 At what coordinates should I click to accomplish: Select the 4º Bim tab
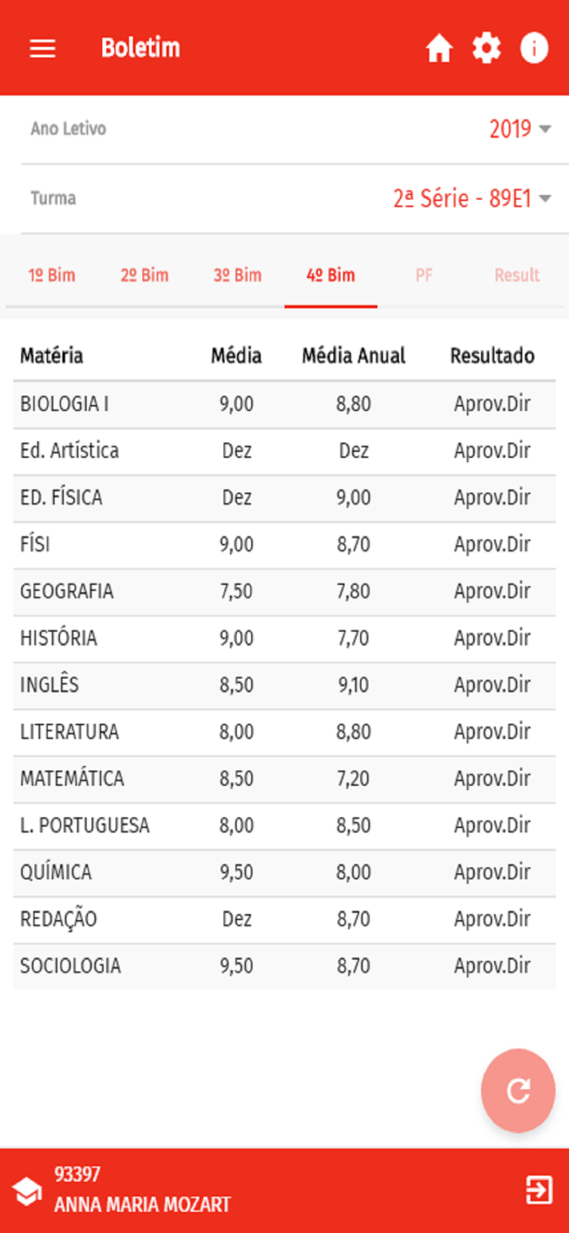click(x=331, y=275)
